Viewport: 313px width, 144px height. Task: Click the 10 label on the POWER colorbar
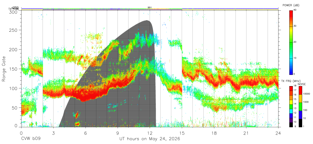[x=295, y=58]
